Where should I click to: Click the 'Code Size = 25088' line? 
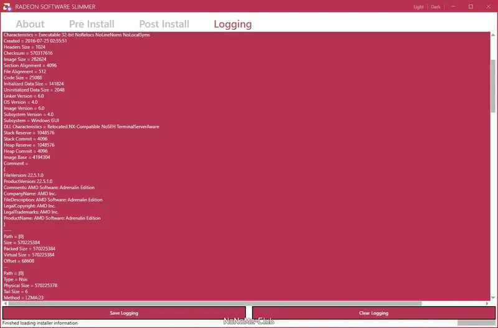(22, 77)
